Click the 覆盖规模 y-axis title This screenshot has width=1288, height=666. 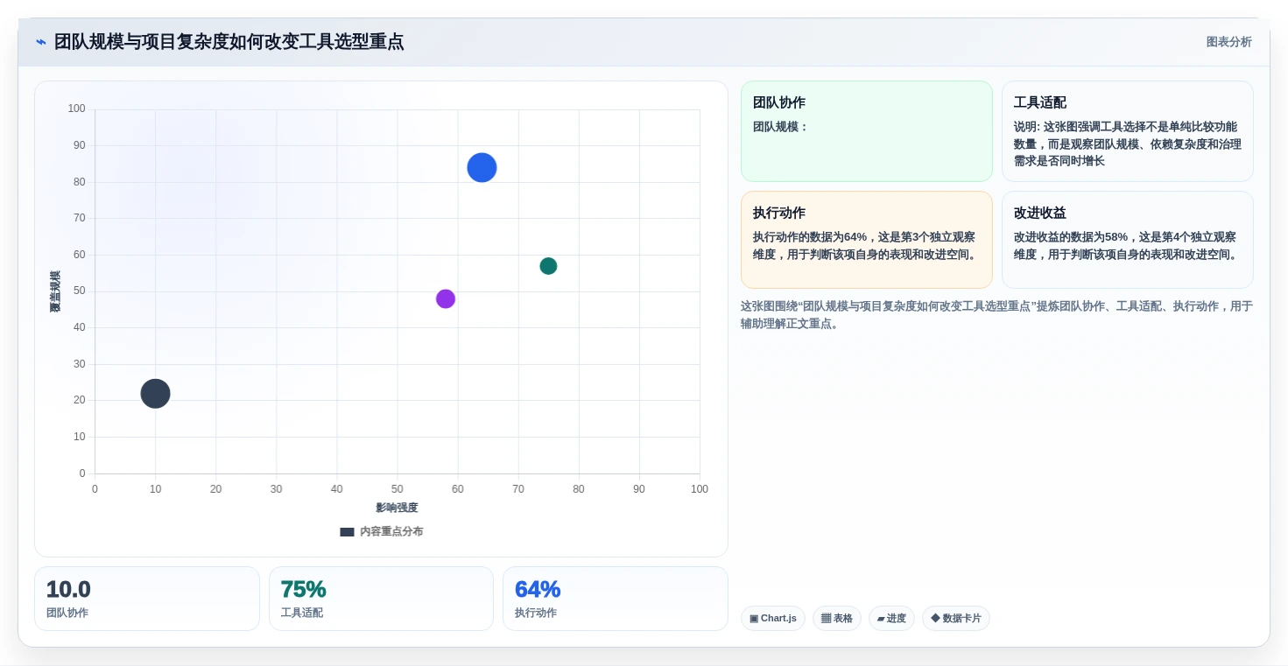[55, 291]
